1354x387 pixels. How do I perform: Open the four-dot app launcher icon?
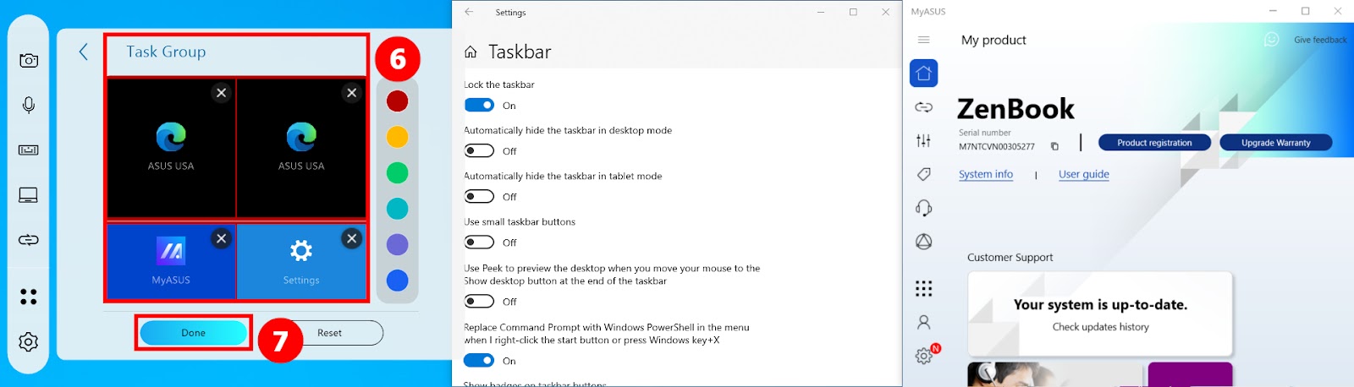[29, 297]
